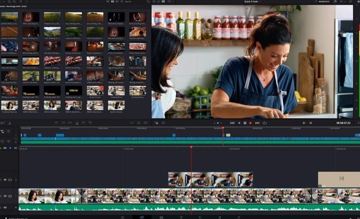Mute audio track A1
Screen dimensions: 360x219
[5, 207]
